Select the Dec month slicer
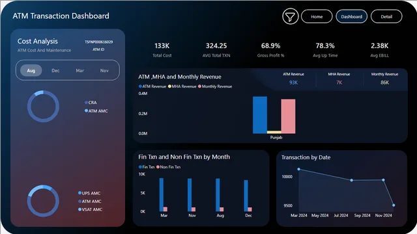 click(55, 71)
